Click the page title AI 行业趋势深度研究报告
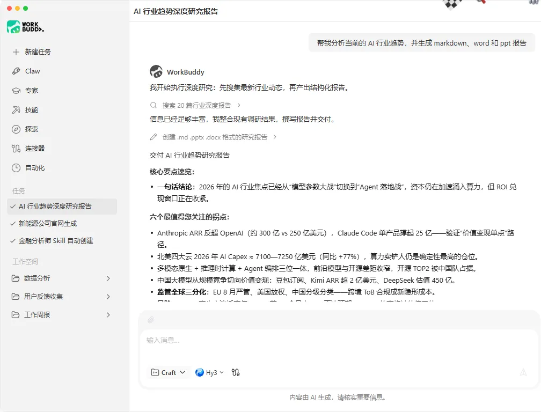This screenshot has height=412, width=541. pos(176,11)
